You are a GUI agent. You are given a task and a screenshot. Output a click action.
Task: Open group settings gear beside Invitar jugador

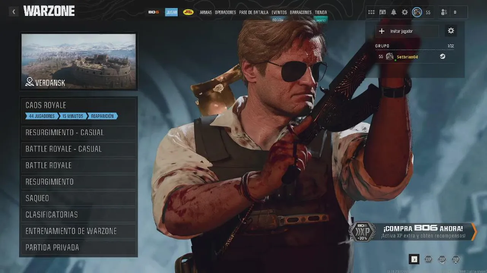[x=451, y=31]
